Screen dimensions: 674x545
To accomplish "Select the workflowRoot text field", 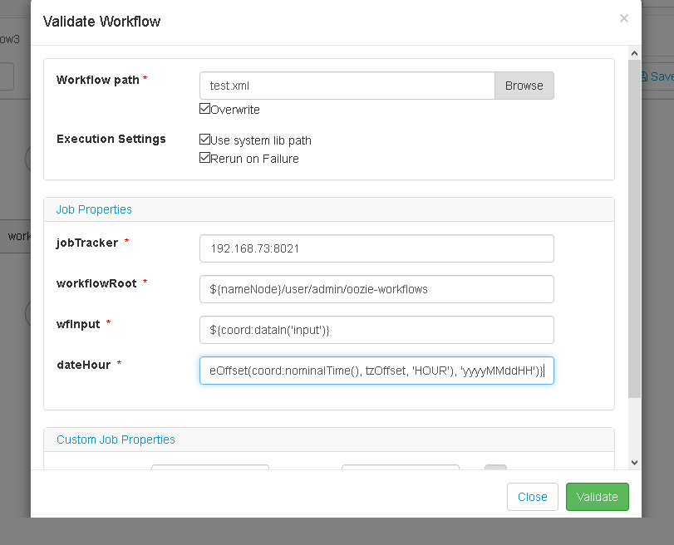I will tap(376, 289).
